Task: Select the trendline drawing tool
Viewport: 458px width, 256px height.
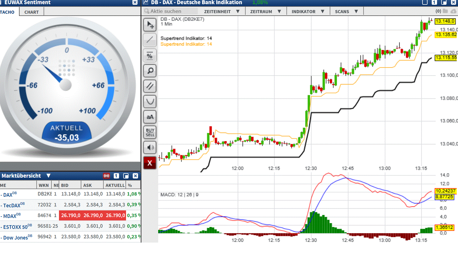Action: pos(150,40)
